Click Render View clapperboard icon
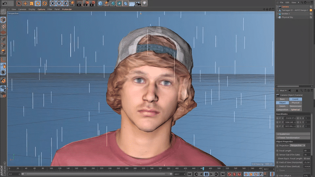315x177 pixels. coord(79,3)
